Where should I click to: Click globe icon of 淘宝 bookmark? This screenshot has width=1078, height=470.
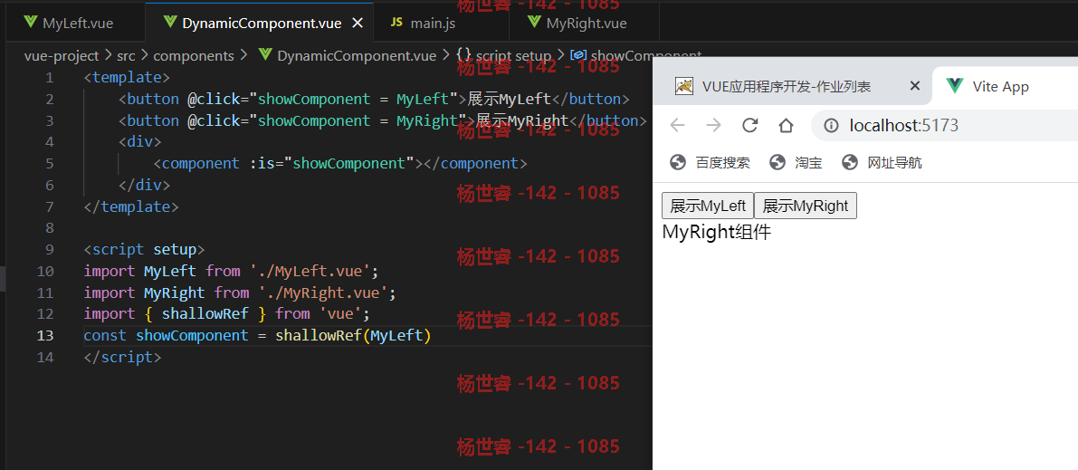pyautogui.click(x=777, y=162)
